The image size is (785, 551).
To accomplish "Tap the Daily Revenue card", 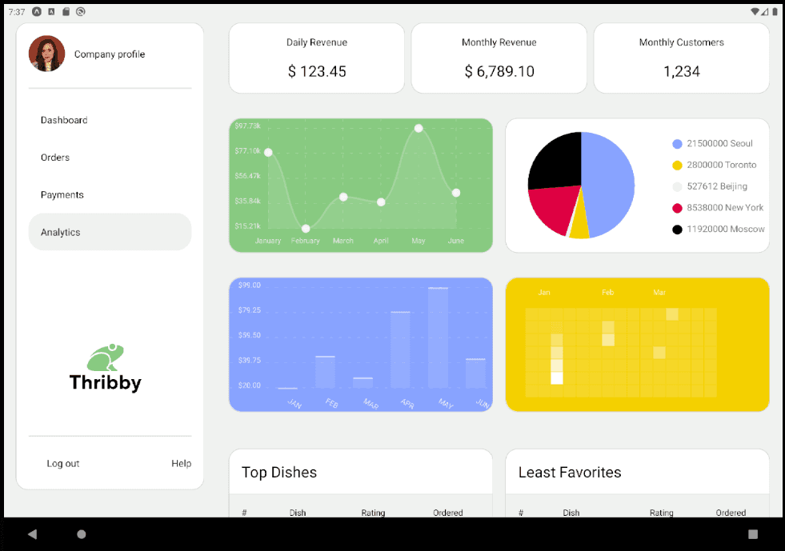I will (x=316, y=58).
